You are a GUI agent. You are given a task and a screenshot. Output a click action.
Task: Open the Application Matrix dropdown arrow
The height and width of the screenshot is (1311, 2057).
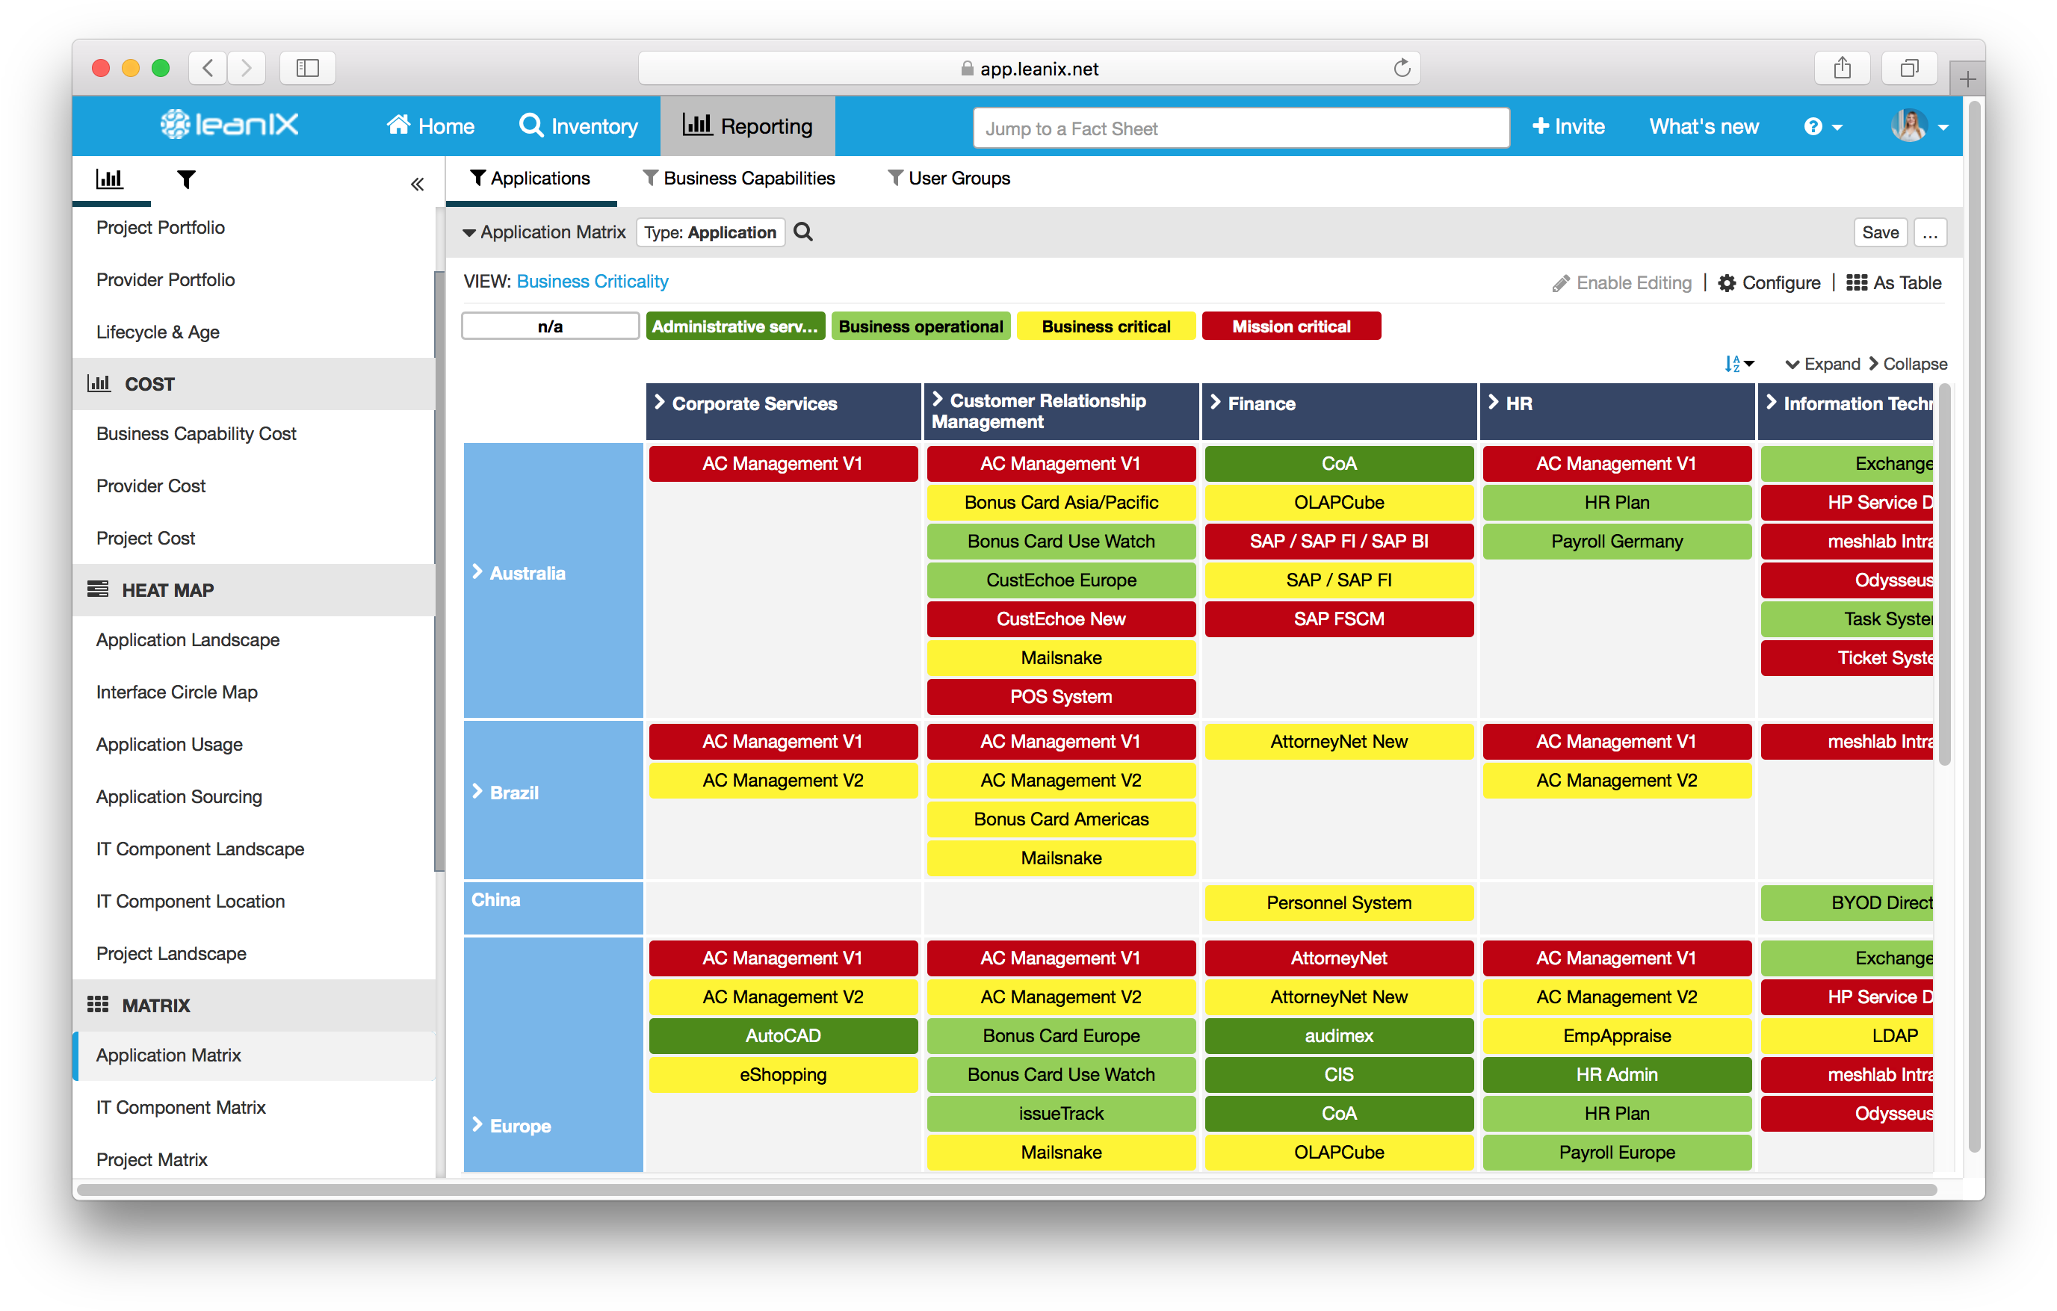pos(469,232)
